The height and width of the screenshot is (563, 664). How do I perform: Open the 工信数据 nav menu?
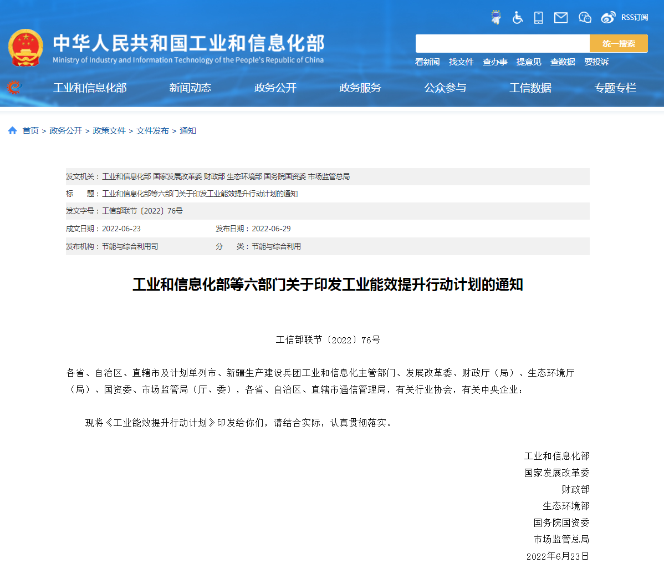point(530,88)
